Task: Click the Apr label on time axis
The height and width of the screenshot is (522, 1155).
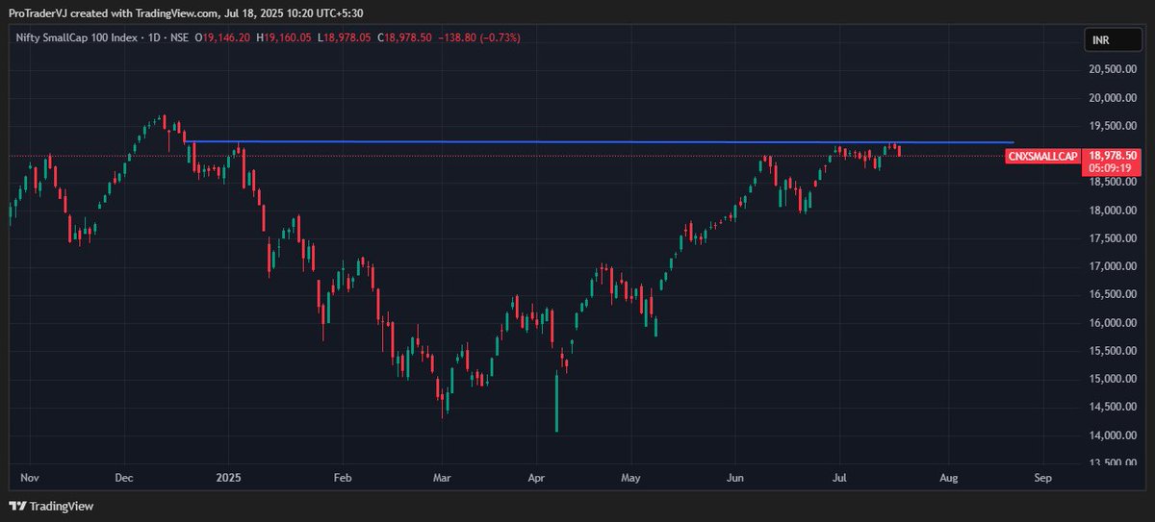Action: [536, 477]
